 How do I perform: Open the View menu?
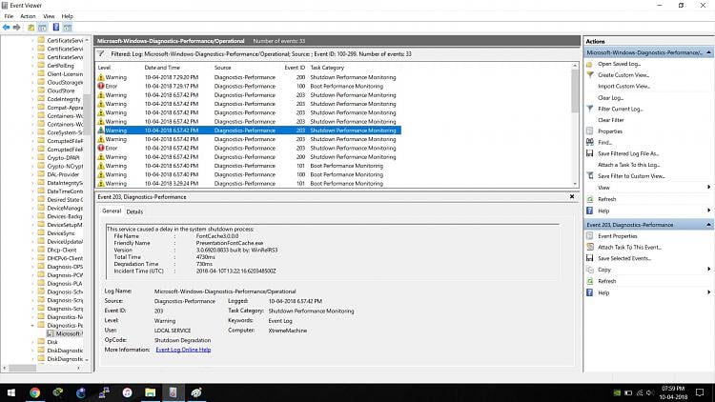pyautogui.click(x=49, y=16)
